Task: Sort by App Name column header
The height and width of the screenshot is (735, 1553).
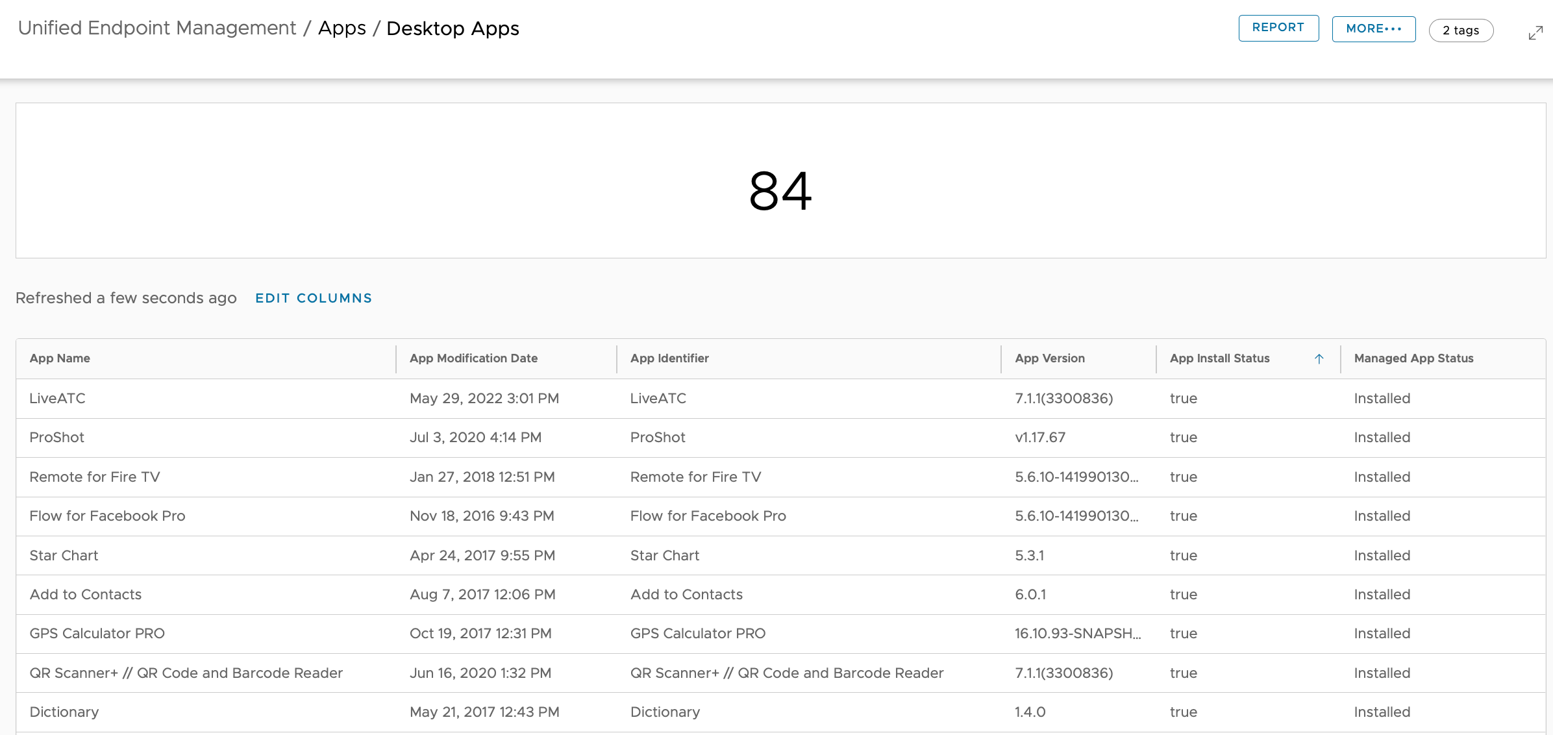Action: (60, 358)
